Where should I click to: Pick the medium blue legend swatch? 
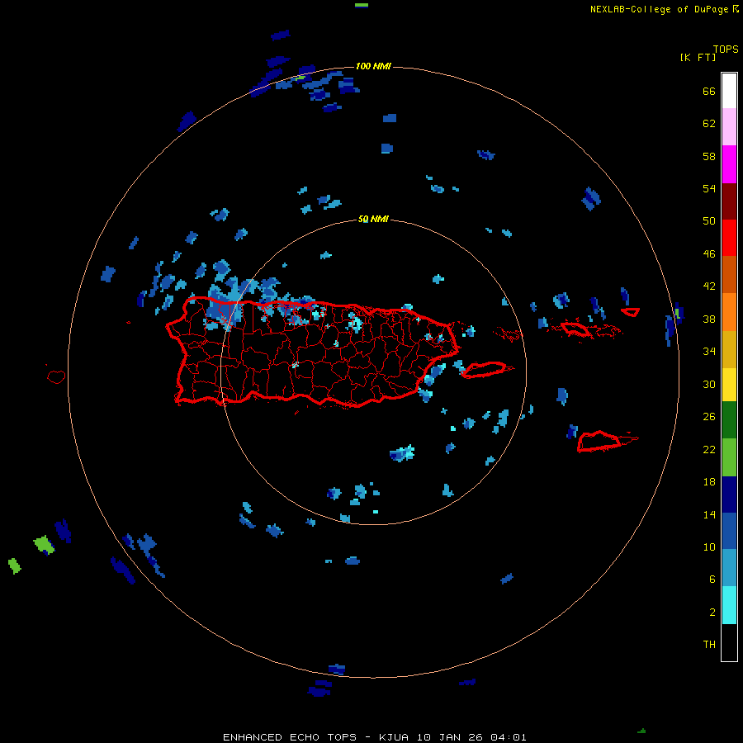[729, 531]
